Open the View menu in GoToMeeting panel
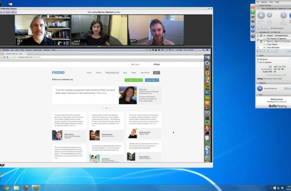Image resolution: width=291 pixels, height=191 pixels. [271, 2]
